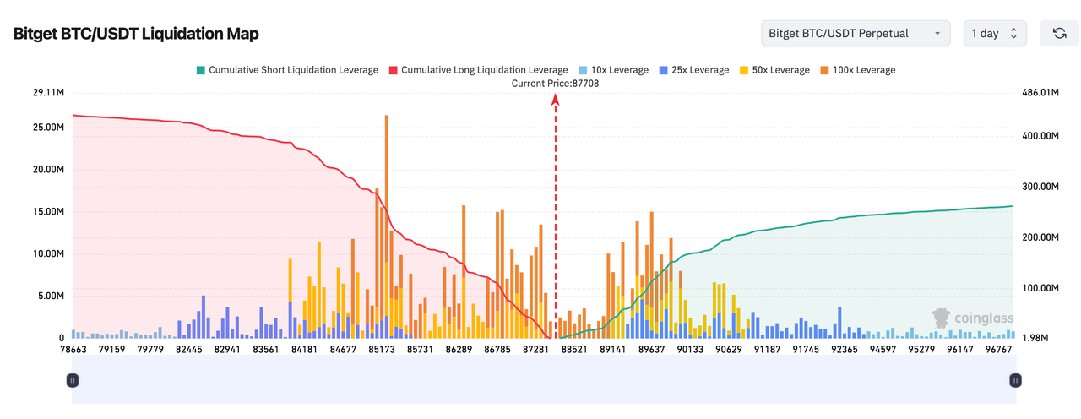Toggle 50x Leverage legend item

(774, 70)
